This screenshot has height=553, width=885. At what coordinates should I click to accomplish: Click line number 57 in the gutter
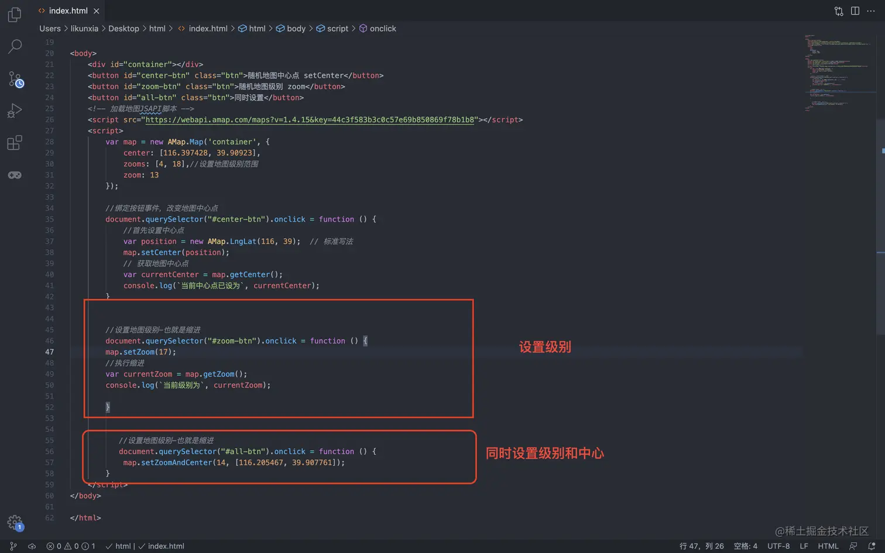tap(49, 462)
